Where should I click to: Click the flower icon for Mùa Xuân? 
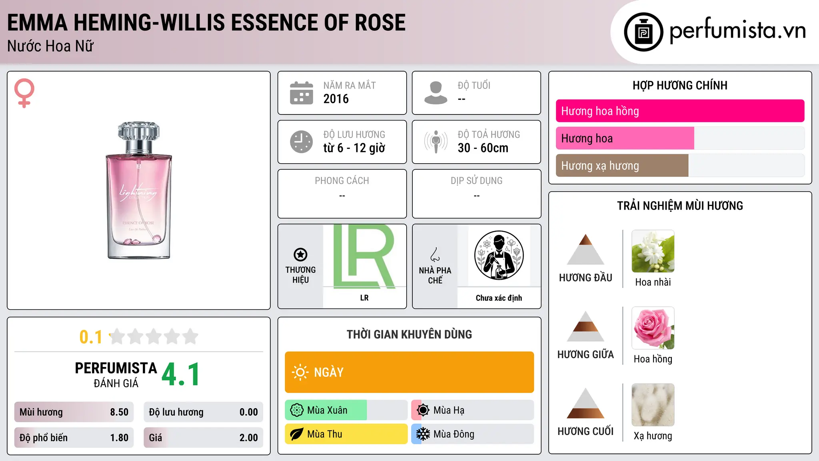(x=297, y=410)
